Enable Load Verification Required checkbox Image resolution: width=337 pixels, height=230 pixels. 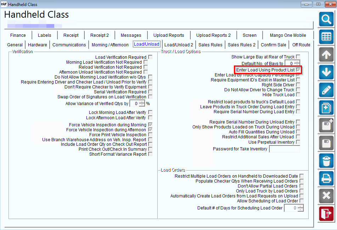[150, 57]
